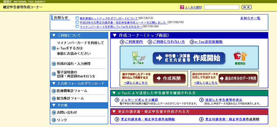
Task: Click arrow icon beside メッセージボックス確認
Action: [117, 100]
